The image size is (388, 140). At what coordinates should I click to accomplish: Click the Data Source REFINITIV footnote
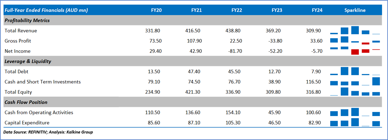click(48, 132)
